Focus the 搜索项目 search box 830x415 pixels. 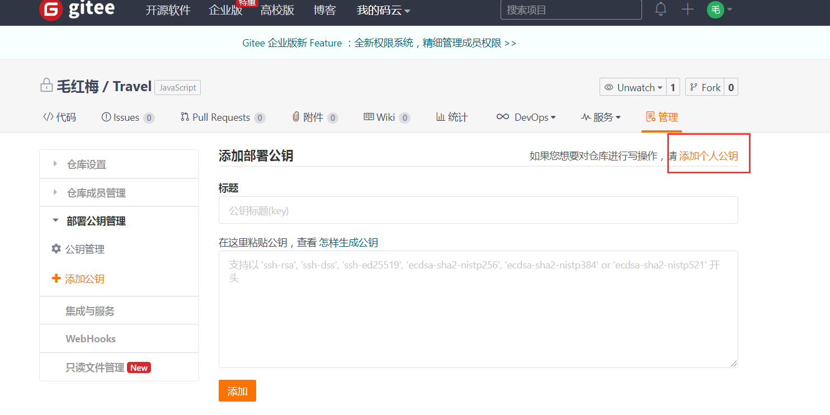point(571,10)
